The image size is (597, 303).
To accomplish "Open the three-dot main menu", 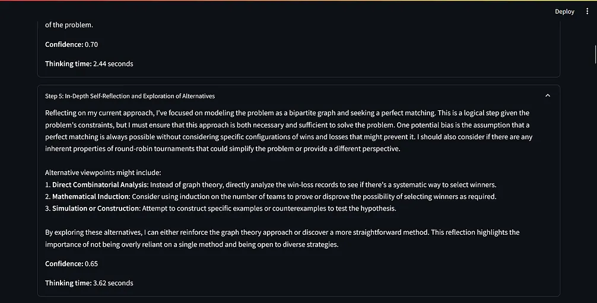I will click(x=587, y=11).
